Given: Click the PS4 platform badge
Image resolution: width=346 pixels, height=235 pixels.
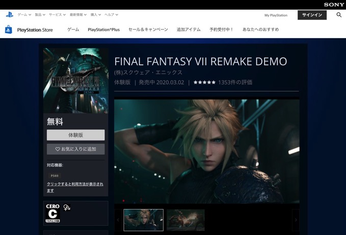Looking at the screenshot, I should point(55,176).
